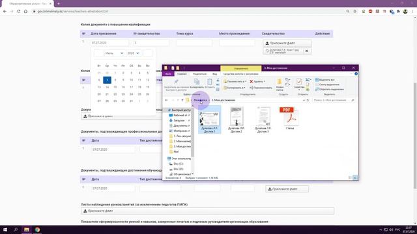Open the '2. Мои квалиф' folder in the sidebar
Image resolution: width=417 pixels, height=234 pixels.
coord(180,141)
